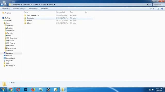Viewport: 165px width, 92px height.
Task: Open Firefox from taskbar
Action: (x=33, y=90)
